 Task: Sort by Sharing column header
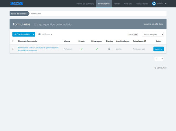point(109,41)
